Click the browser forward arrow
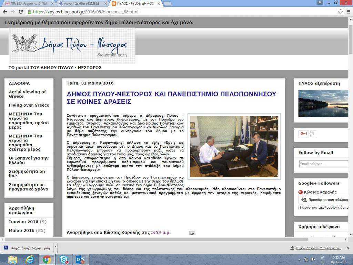353x265 pixels. point(13,12)
